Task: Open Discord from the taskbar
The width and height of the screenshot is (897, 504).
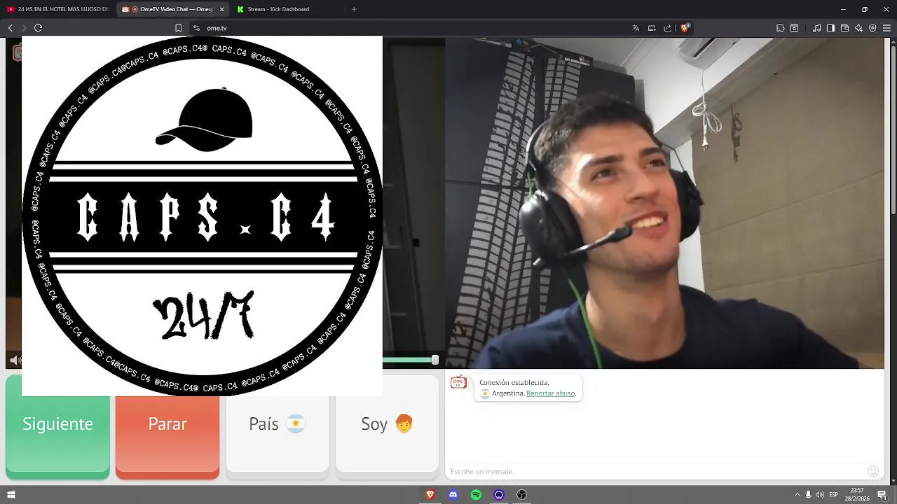Action: point(453,495)
